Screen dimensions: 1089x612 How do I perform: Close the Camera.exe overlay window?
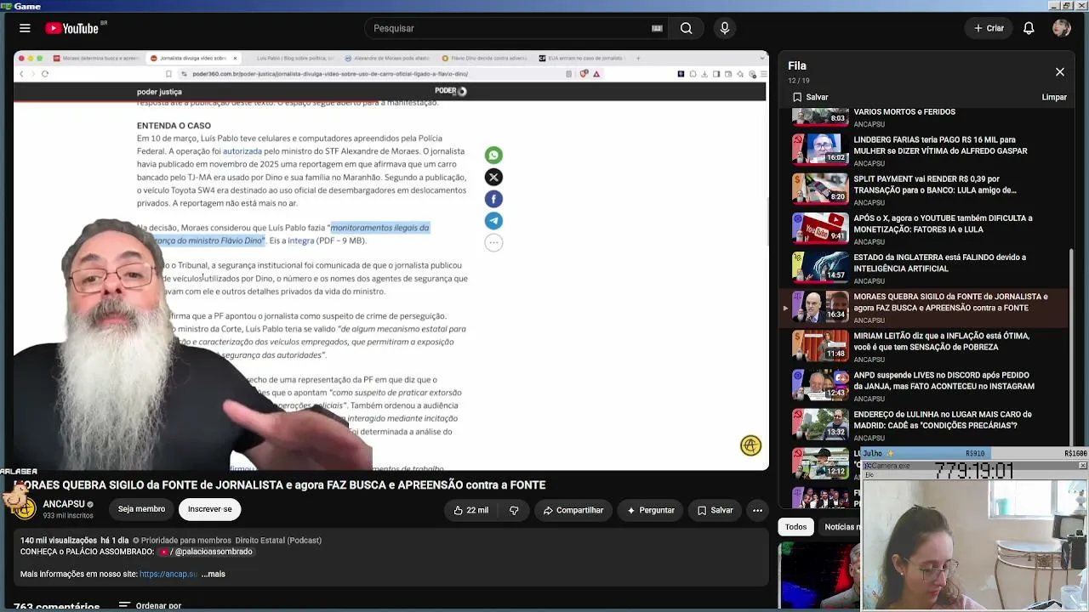click(x=1082, y=466)
